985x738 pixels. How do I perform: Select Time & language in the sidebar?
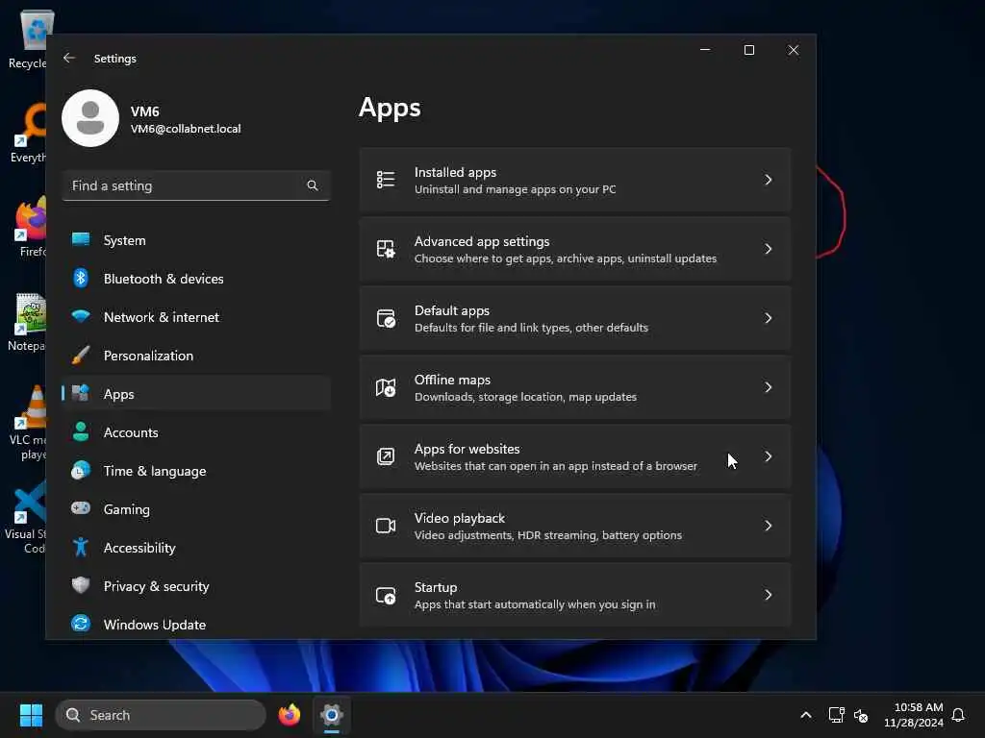click(x=196, y=471)
